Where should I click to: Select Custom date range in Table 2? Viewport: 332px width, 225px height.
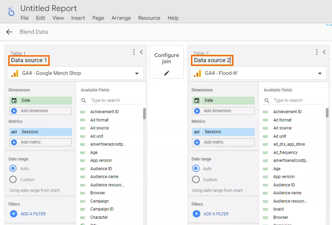pyautogui.click(x=195, y=179)
